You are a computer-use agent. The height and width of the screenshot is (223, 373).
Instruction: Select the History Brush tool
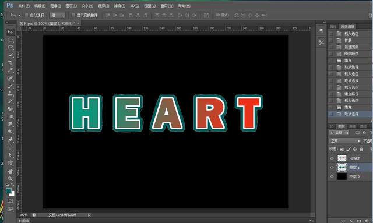point(10,101)
